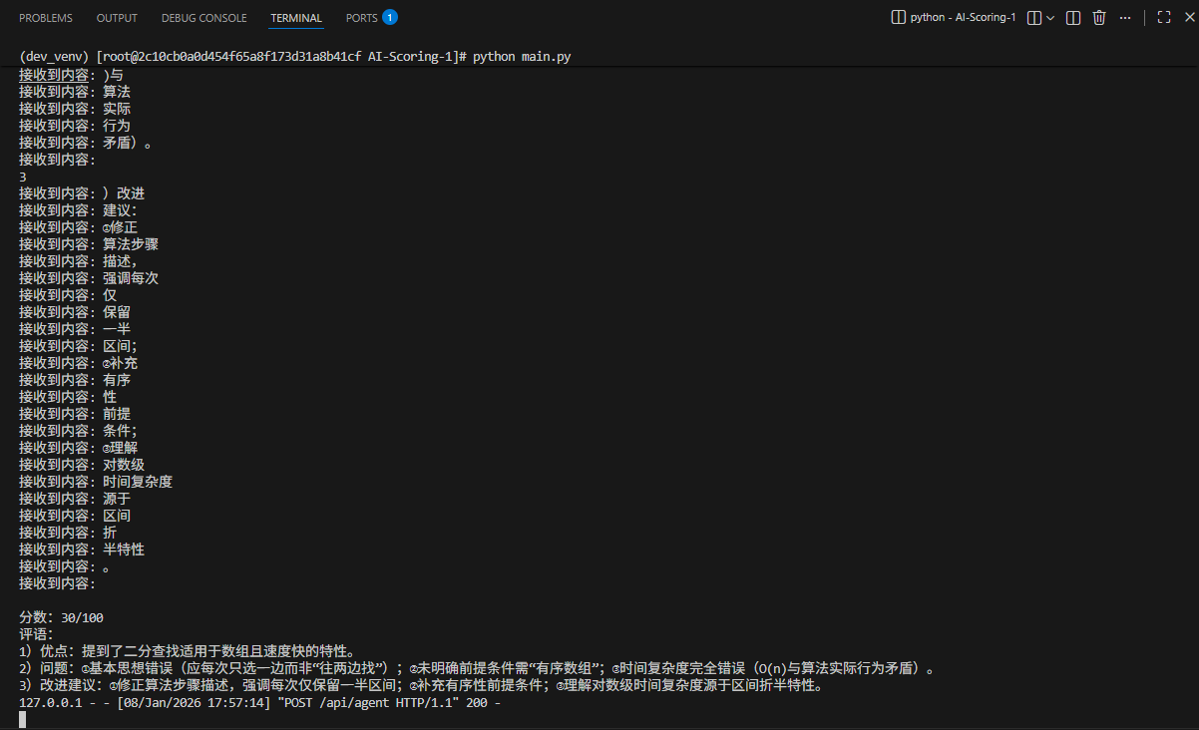Click the line '接收到内容: 有序'
This screenshot has width=1199, height=730.
(75, 380)
